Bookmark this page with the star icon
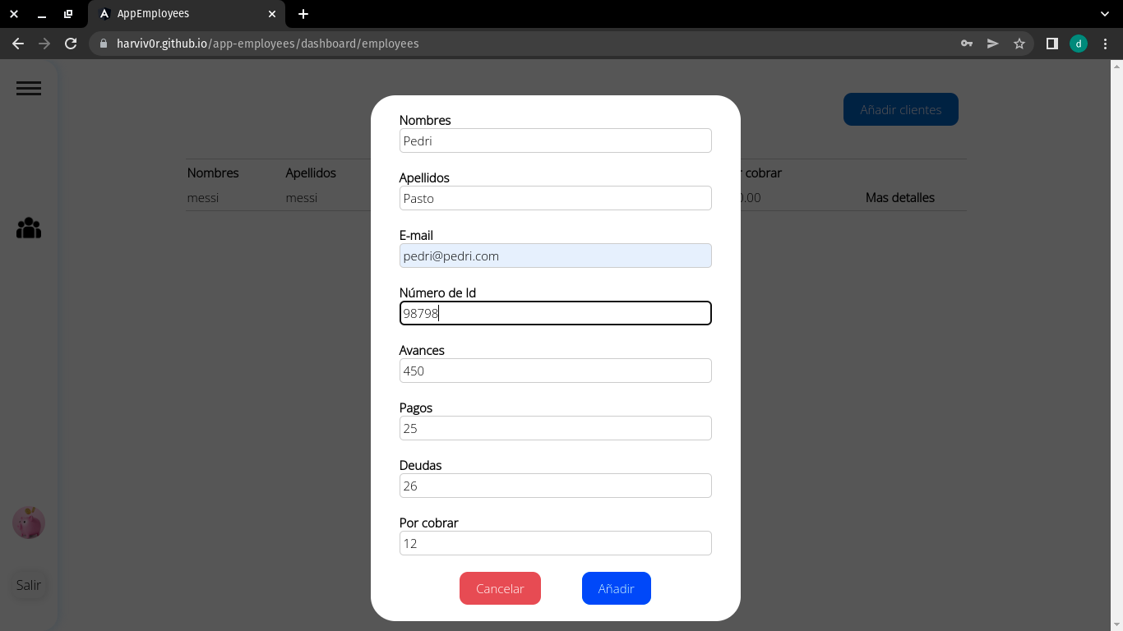The height and width of the screenshot is (631, 1123). 1019,44
